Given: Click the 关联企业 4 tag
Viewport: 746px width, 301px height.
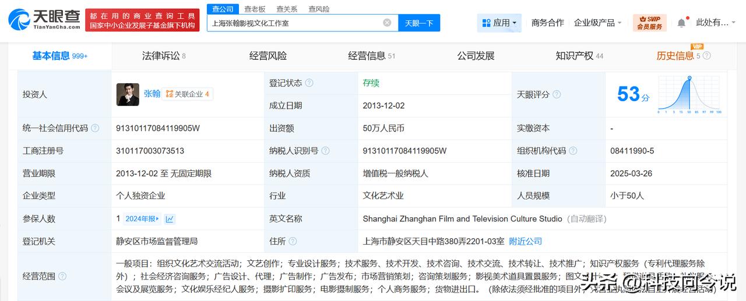Looking at the screenshot, I should pos(187,94).
